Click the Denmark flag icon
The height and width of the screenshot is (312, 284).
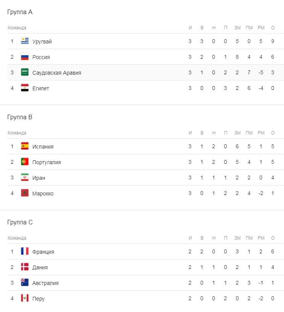[x=25, y=267]
